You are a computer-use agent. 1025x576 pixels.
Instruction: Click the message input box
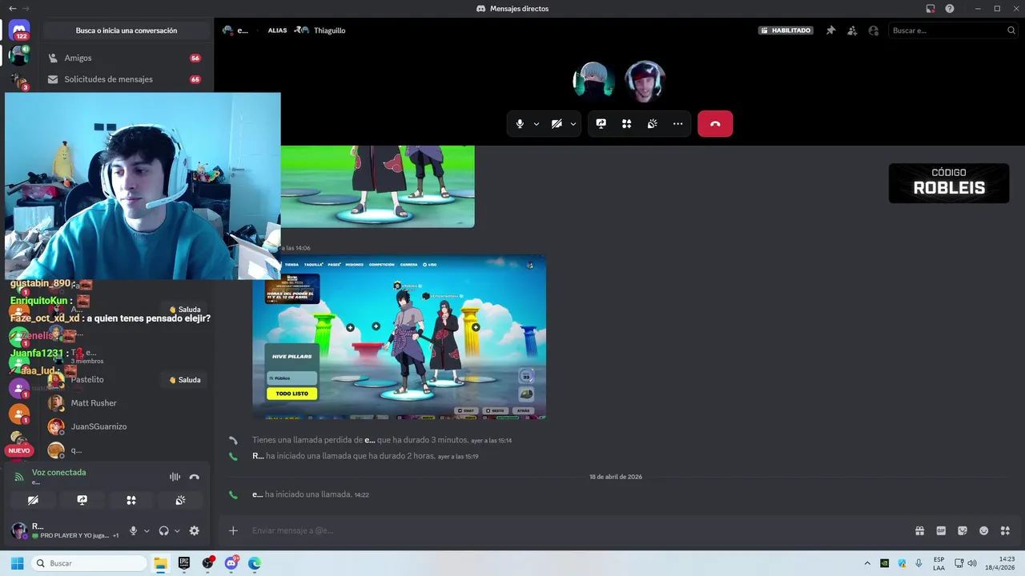[x=577, y=530]
